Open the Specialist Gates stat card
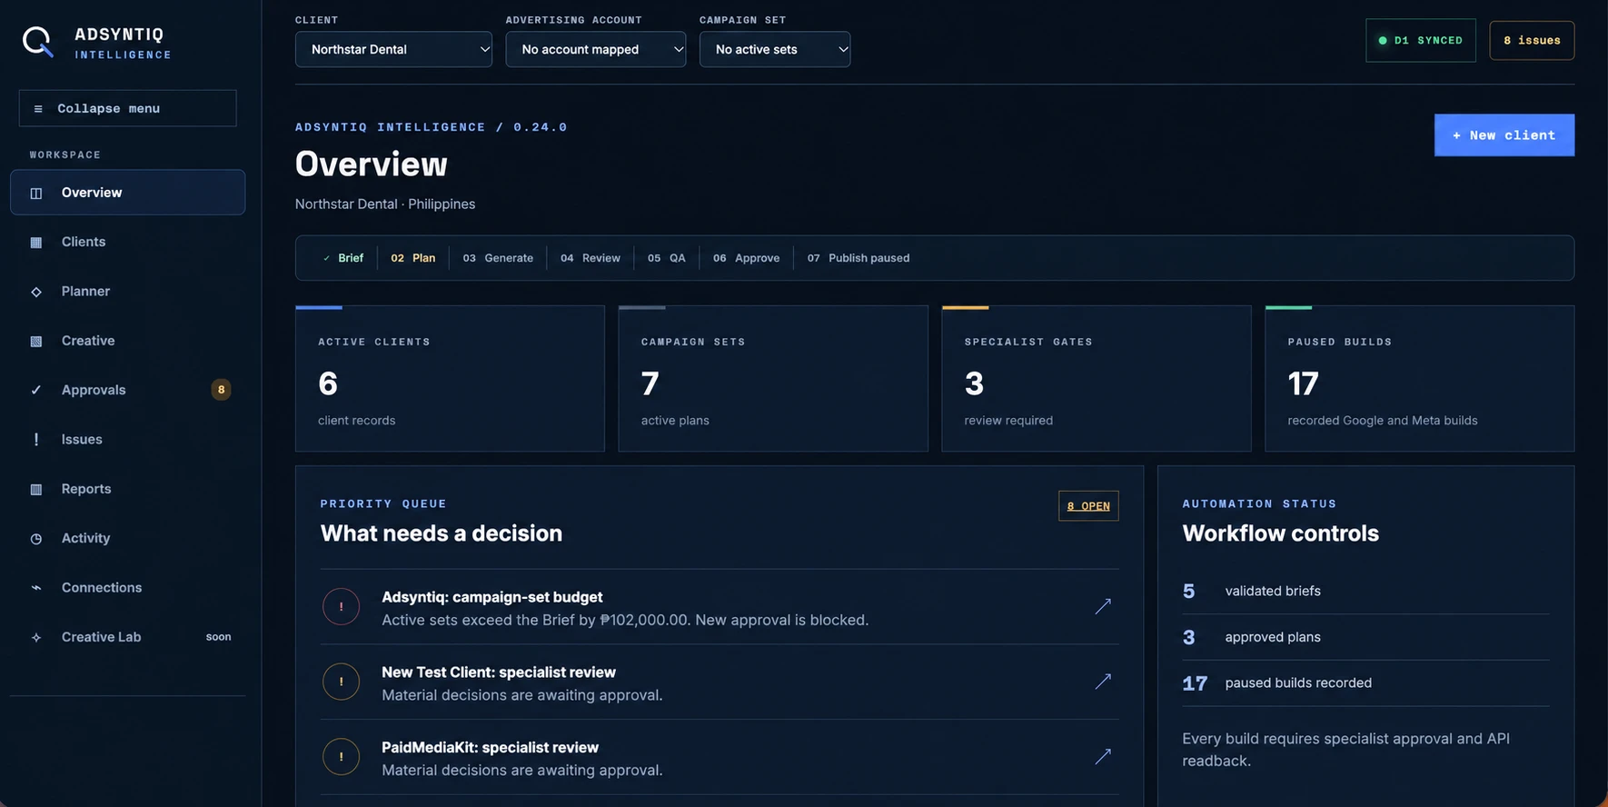The width and height of the screenshot is (1608, 807). pyautogui.click(x=1097, y=379)
